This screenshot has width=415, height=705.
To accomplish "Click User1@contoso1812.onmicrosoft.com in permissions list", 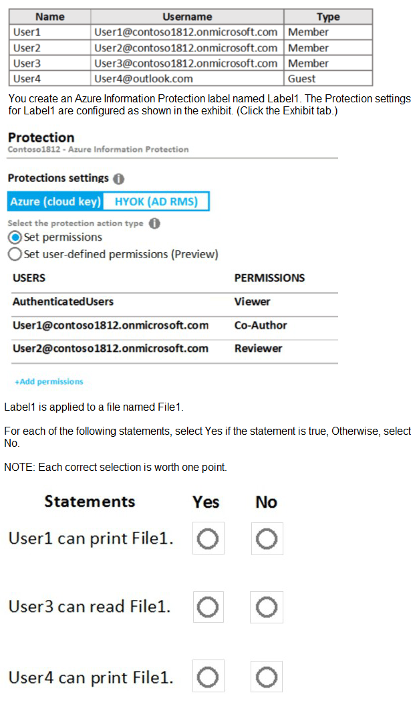I will 110,326.
